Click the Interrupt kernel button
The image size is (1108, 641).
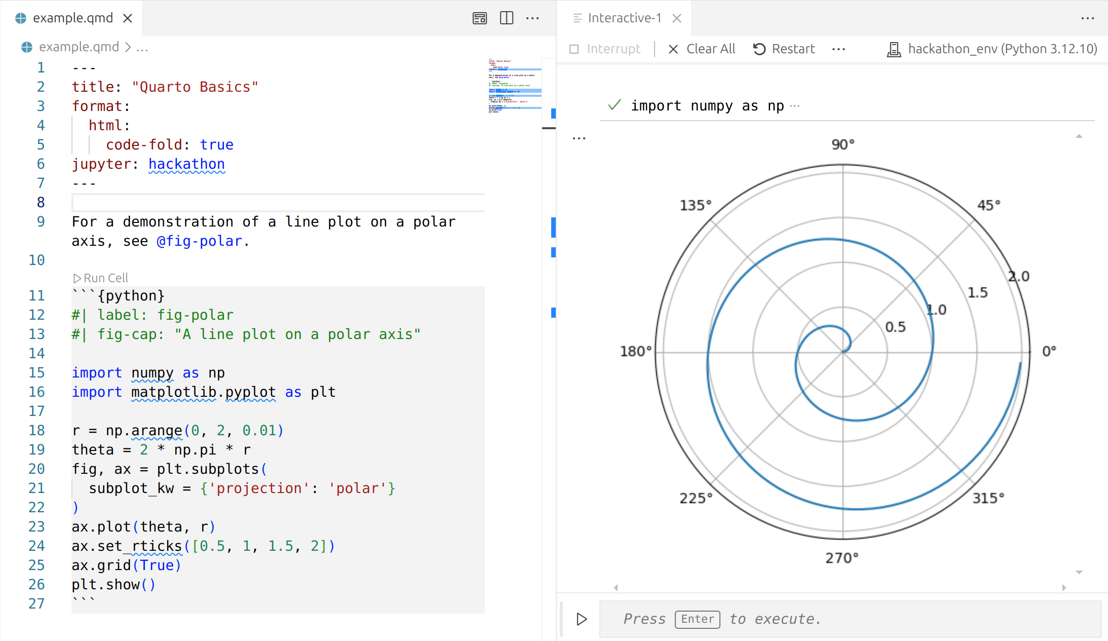click(605, 49)
